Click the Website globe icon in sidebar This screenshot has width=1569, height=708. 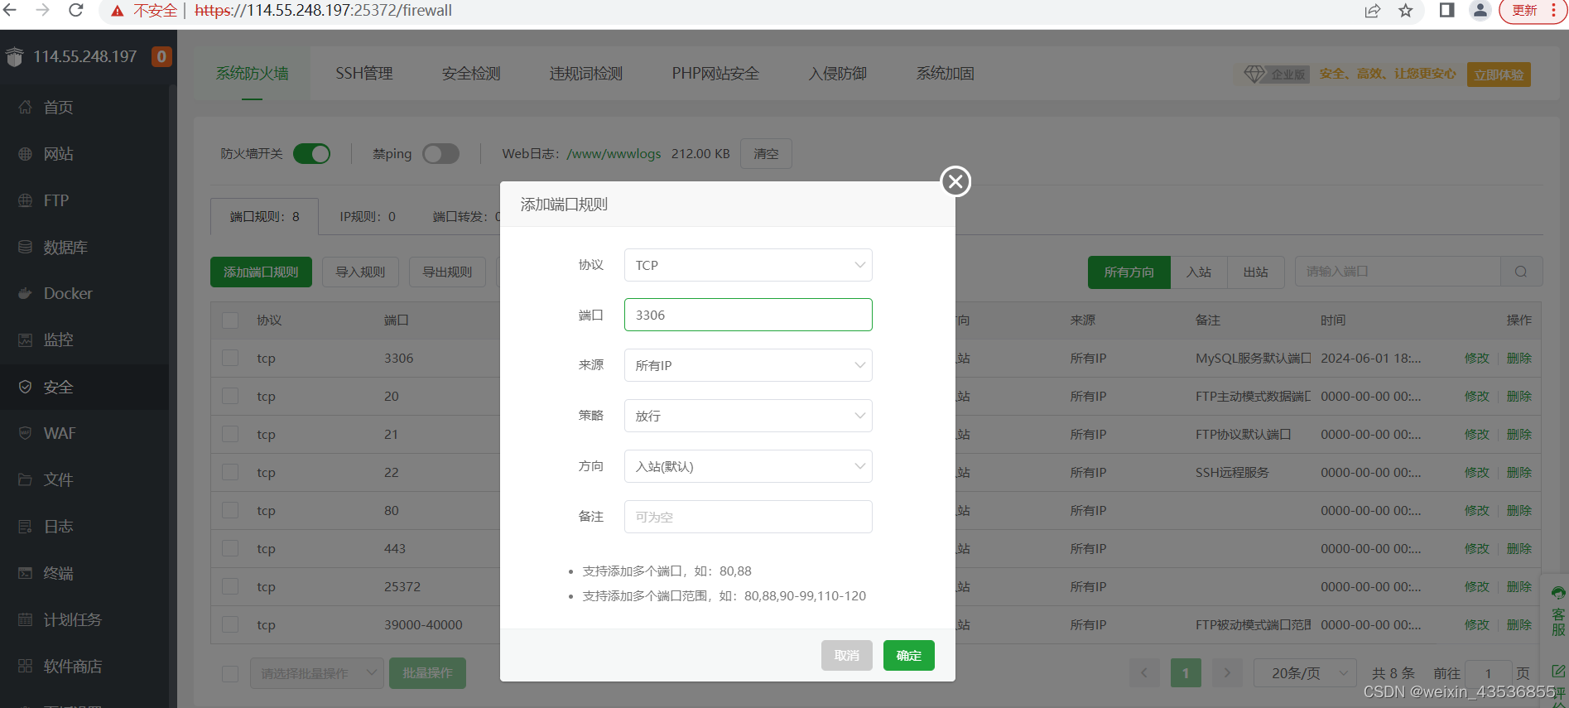point(25,154)
